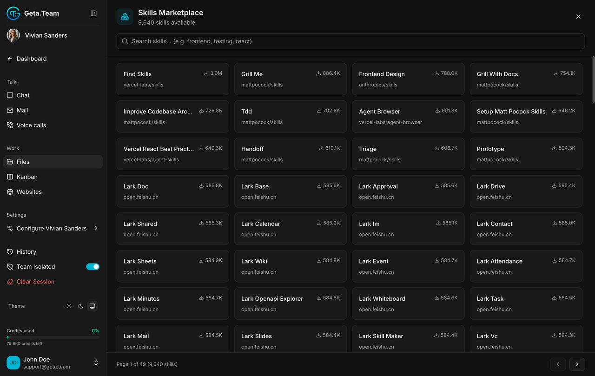Click the download icon on Handoff card
Image resolution: width=595 pixels, height=376 pixels.
coord(321,148)
